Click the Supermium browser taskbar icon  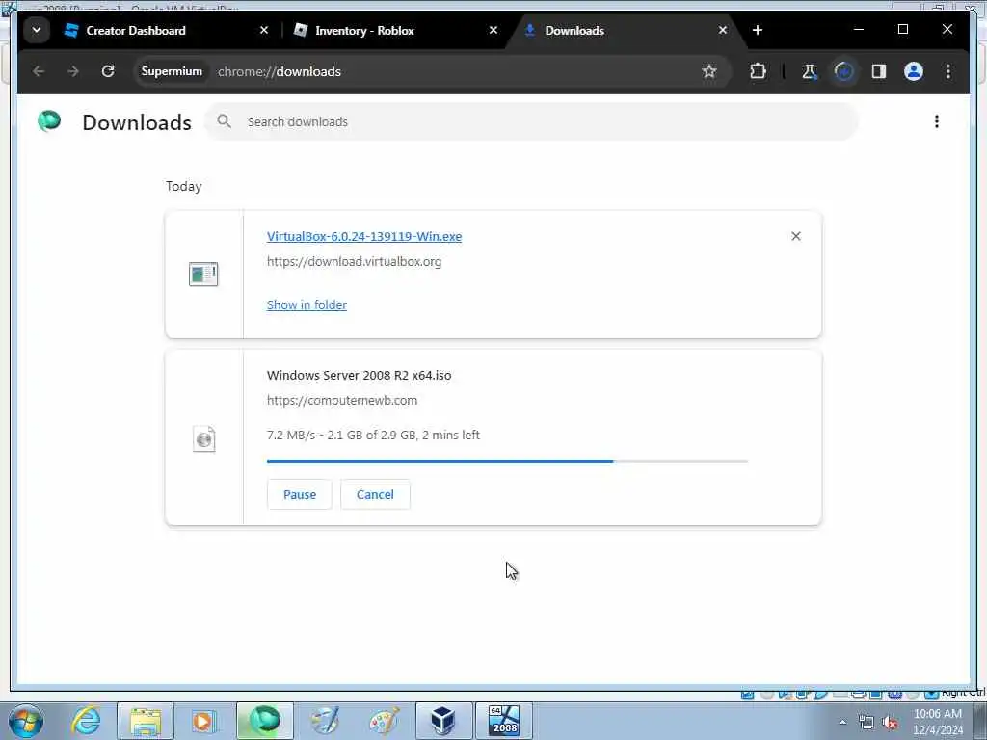click(265, 721)
